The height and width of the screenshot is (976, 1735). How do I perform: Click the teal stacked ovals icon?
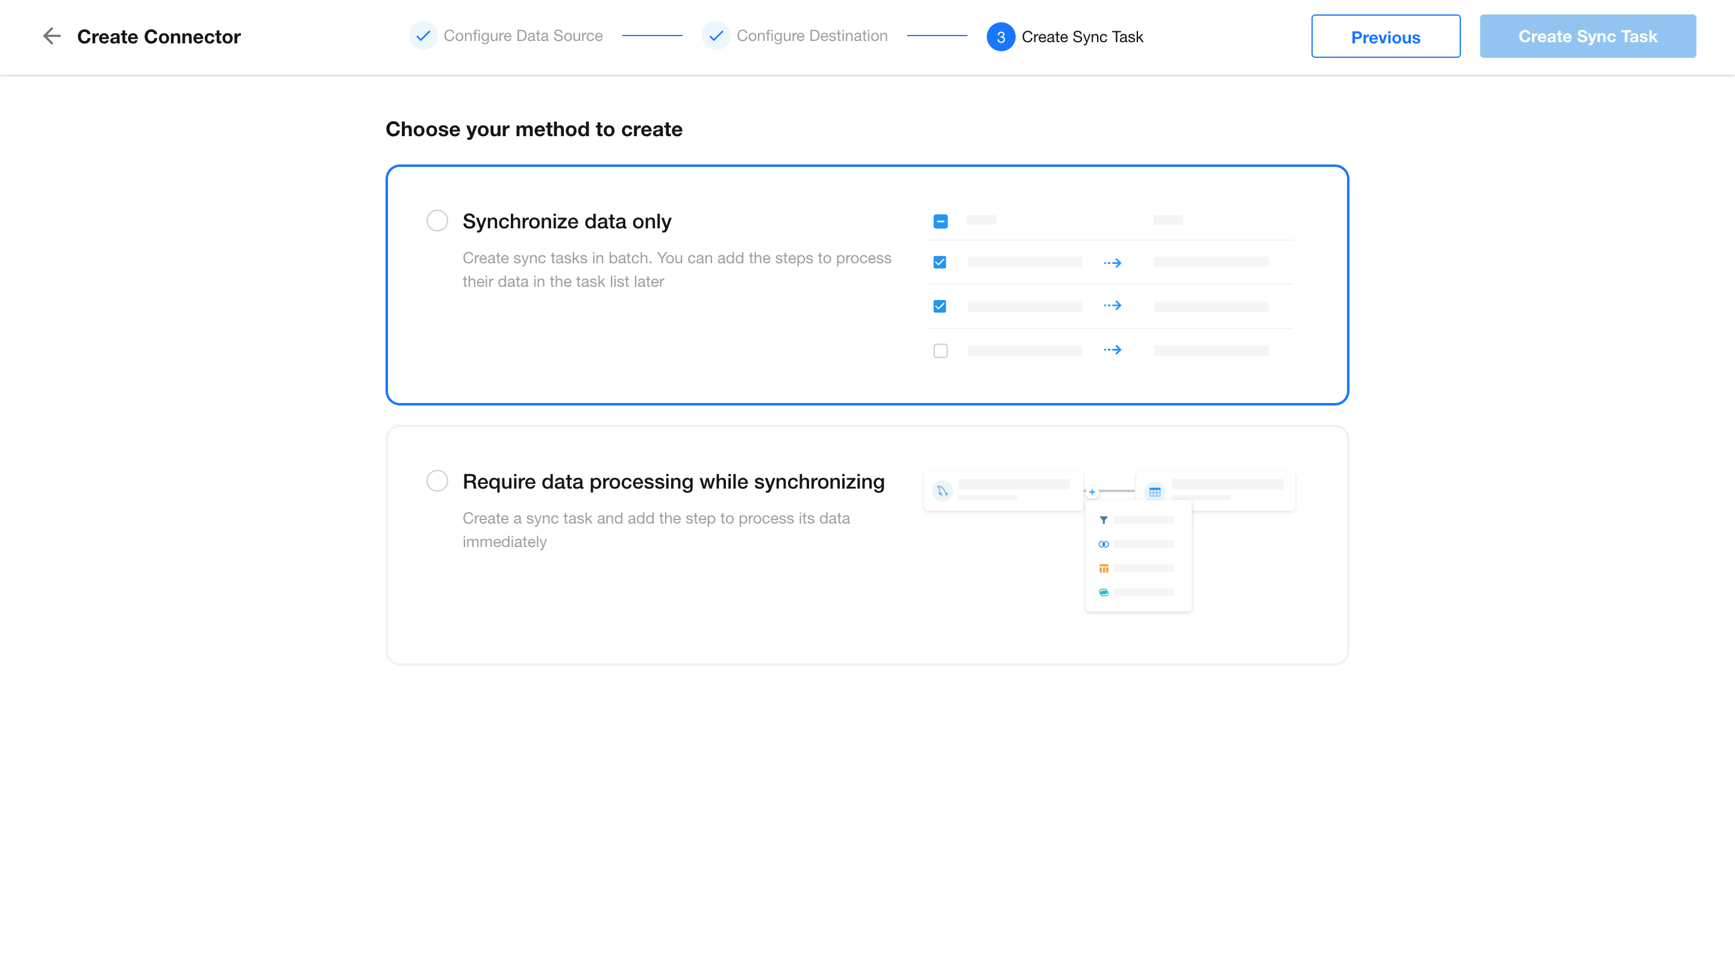click(1103, 593)
